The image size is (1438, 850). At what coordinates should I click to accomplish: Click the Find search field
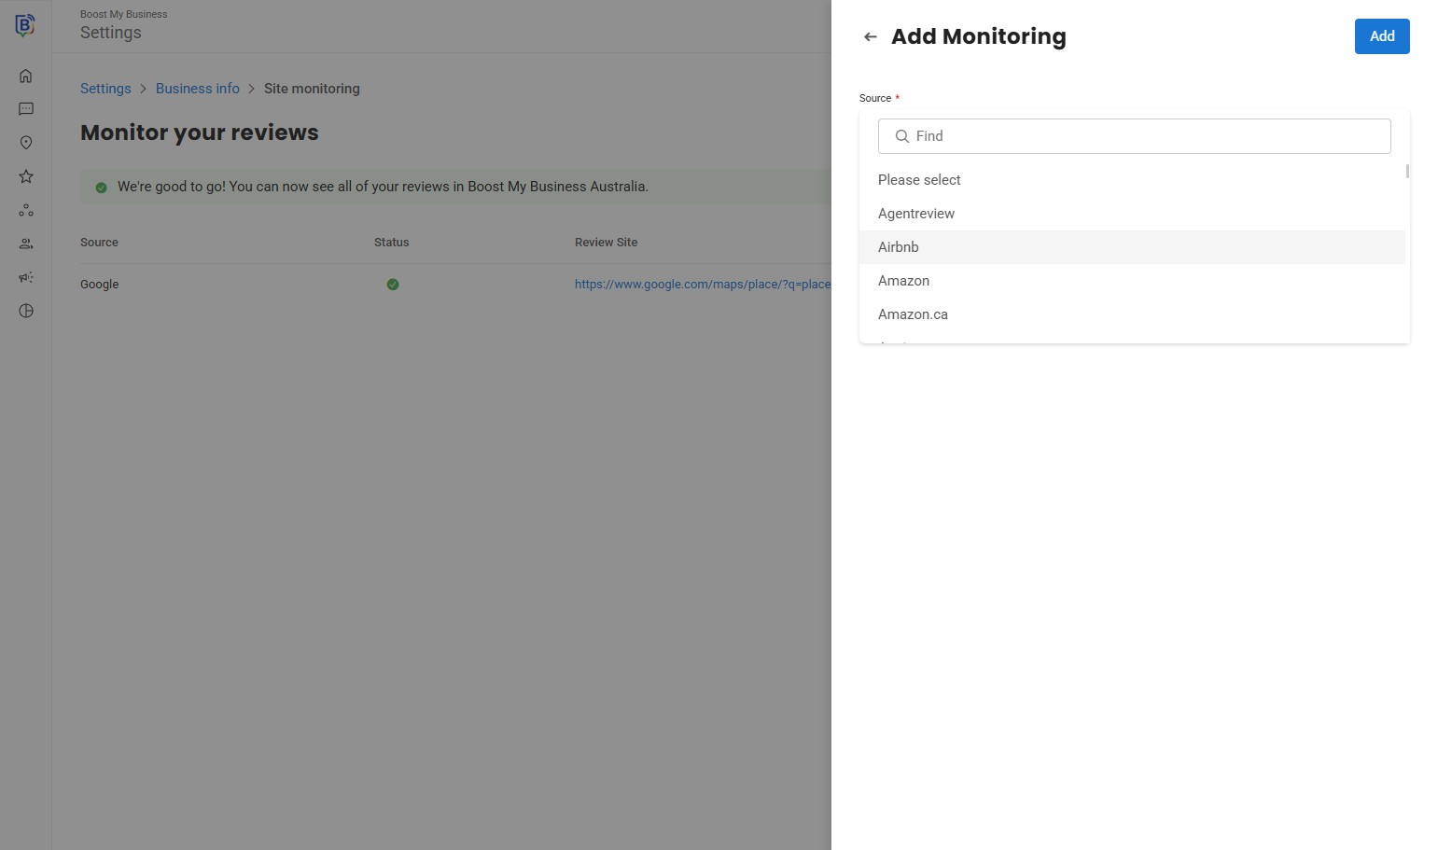click(x=1134, y=136)
